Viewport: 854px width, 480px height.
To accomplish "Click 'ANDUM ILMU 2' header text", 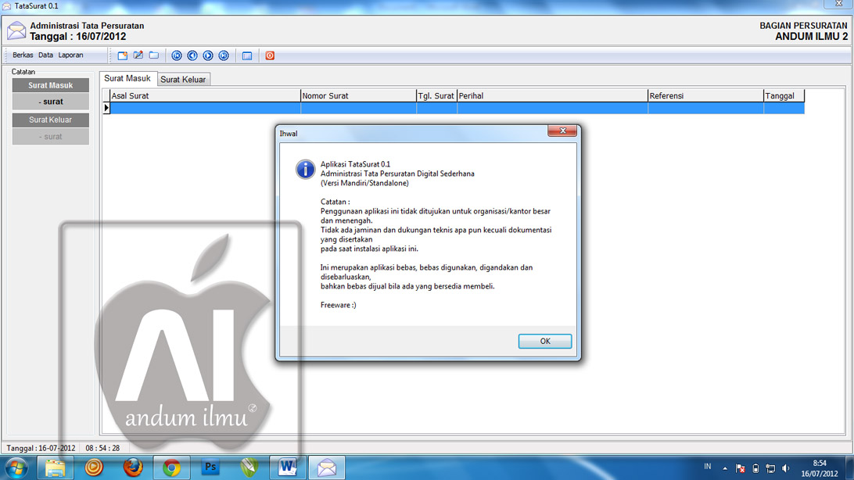I will pos(812,37).
